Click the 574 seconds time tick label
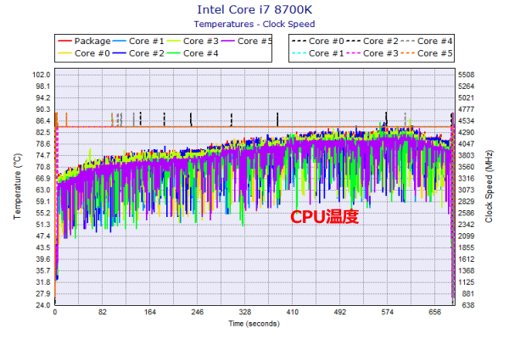 click(388, 312)
